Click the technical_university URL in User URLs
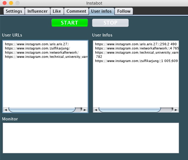 46,57
